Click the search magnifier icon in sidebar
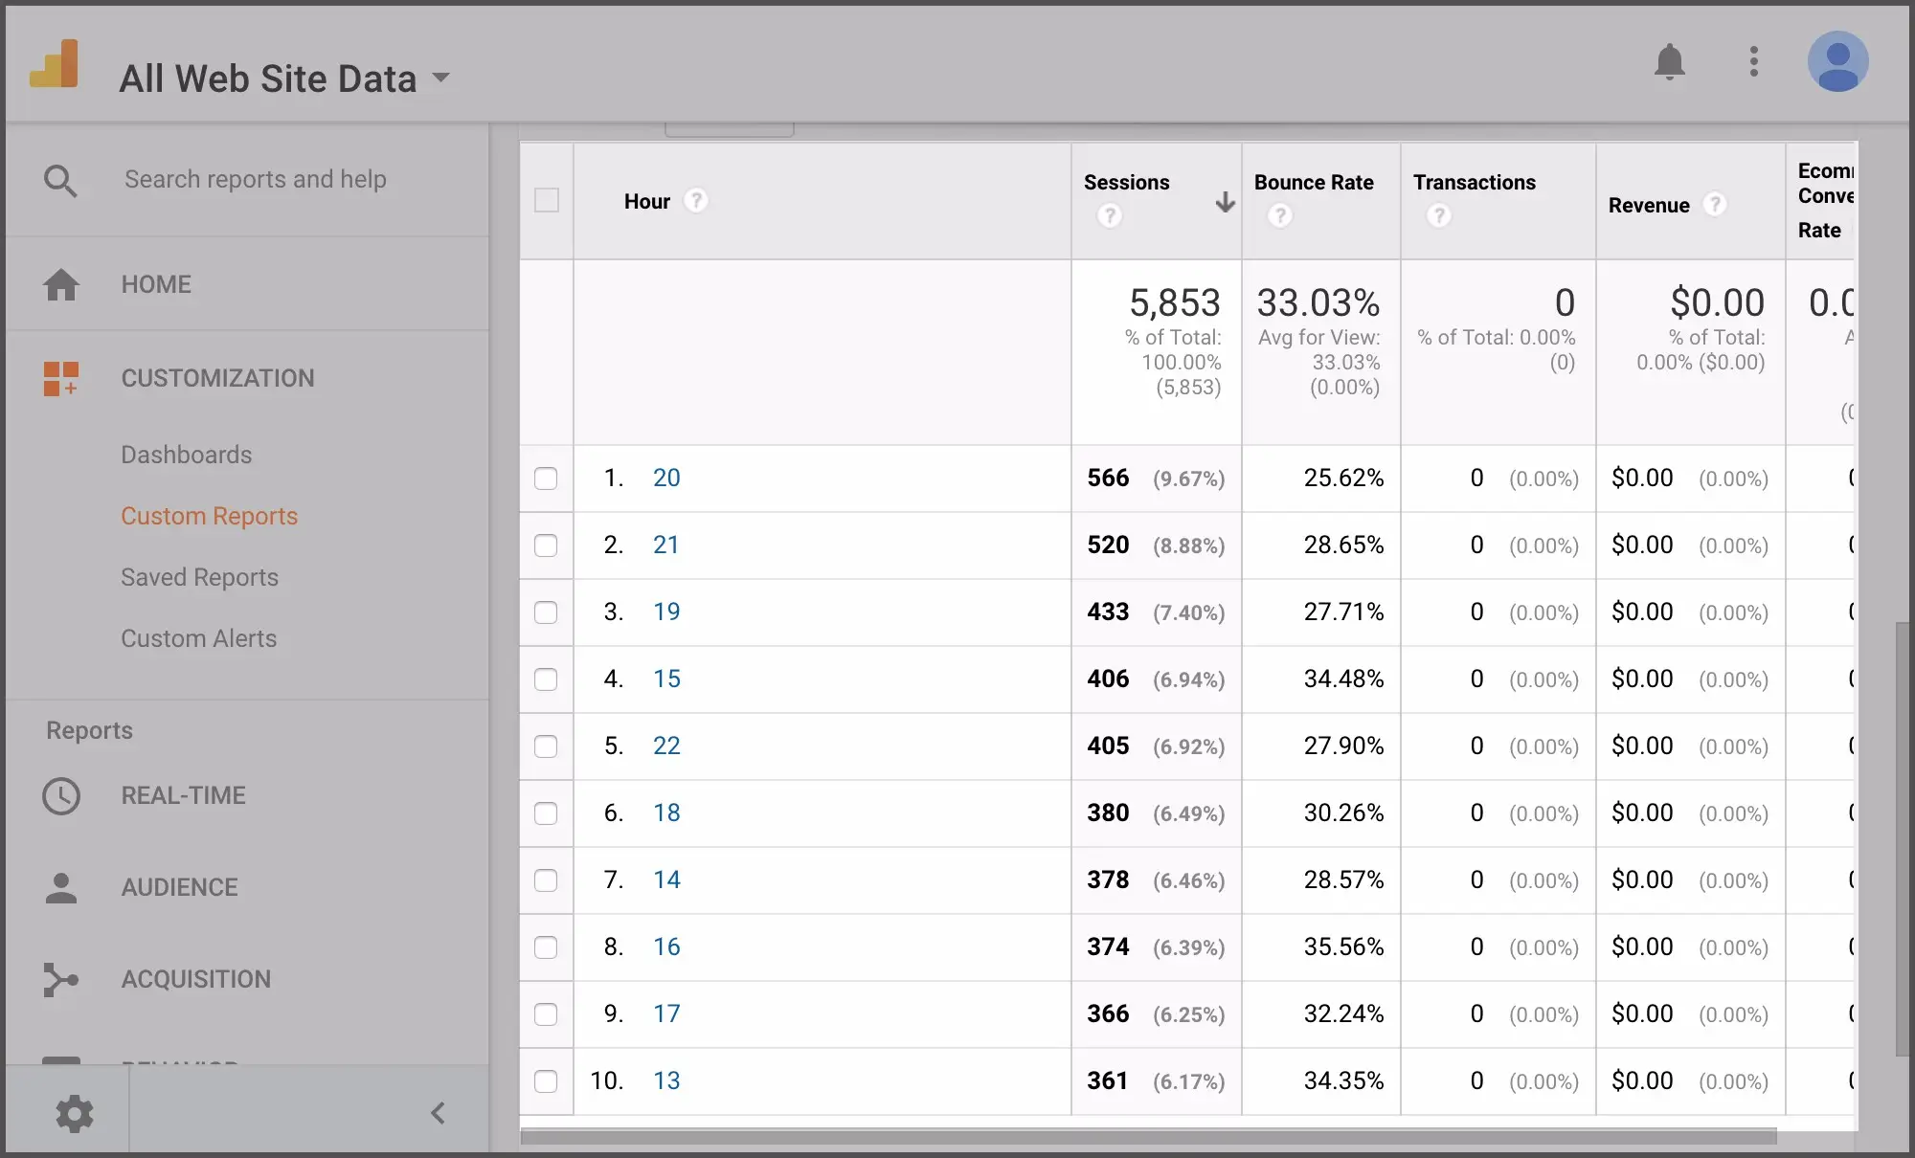The width and height of the screenshot is (1915, 1158). (x=60, y=180)
